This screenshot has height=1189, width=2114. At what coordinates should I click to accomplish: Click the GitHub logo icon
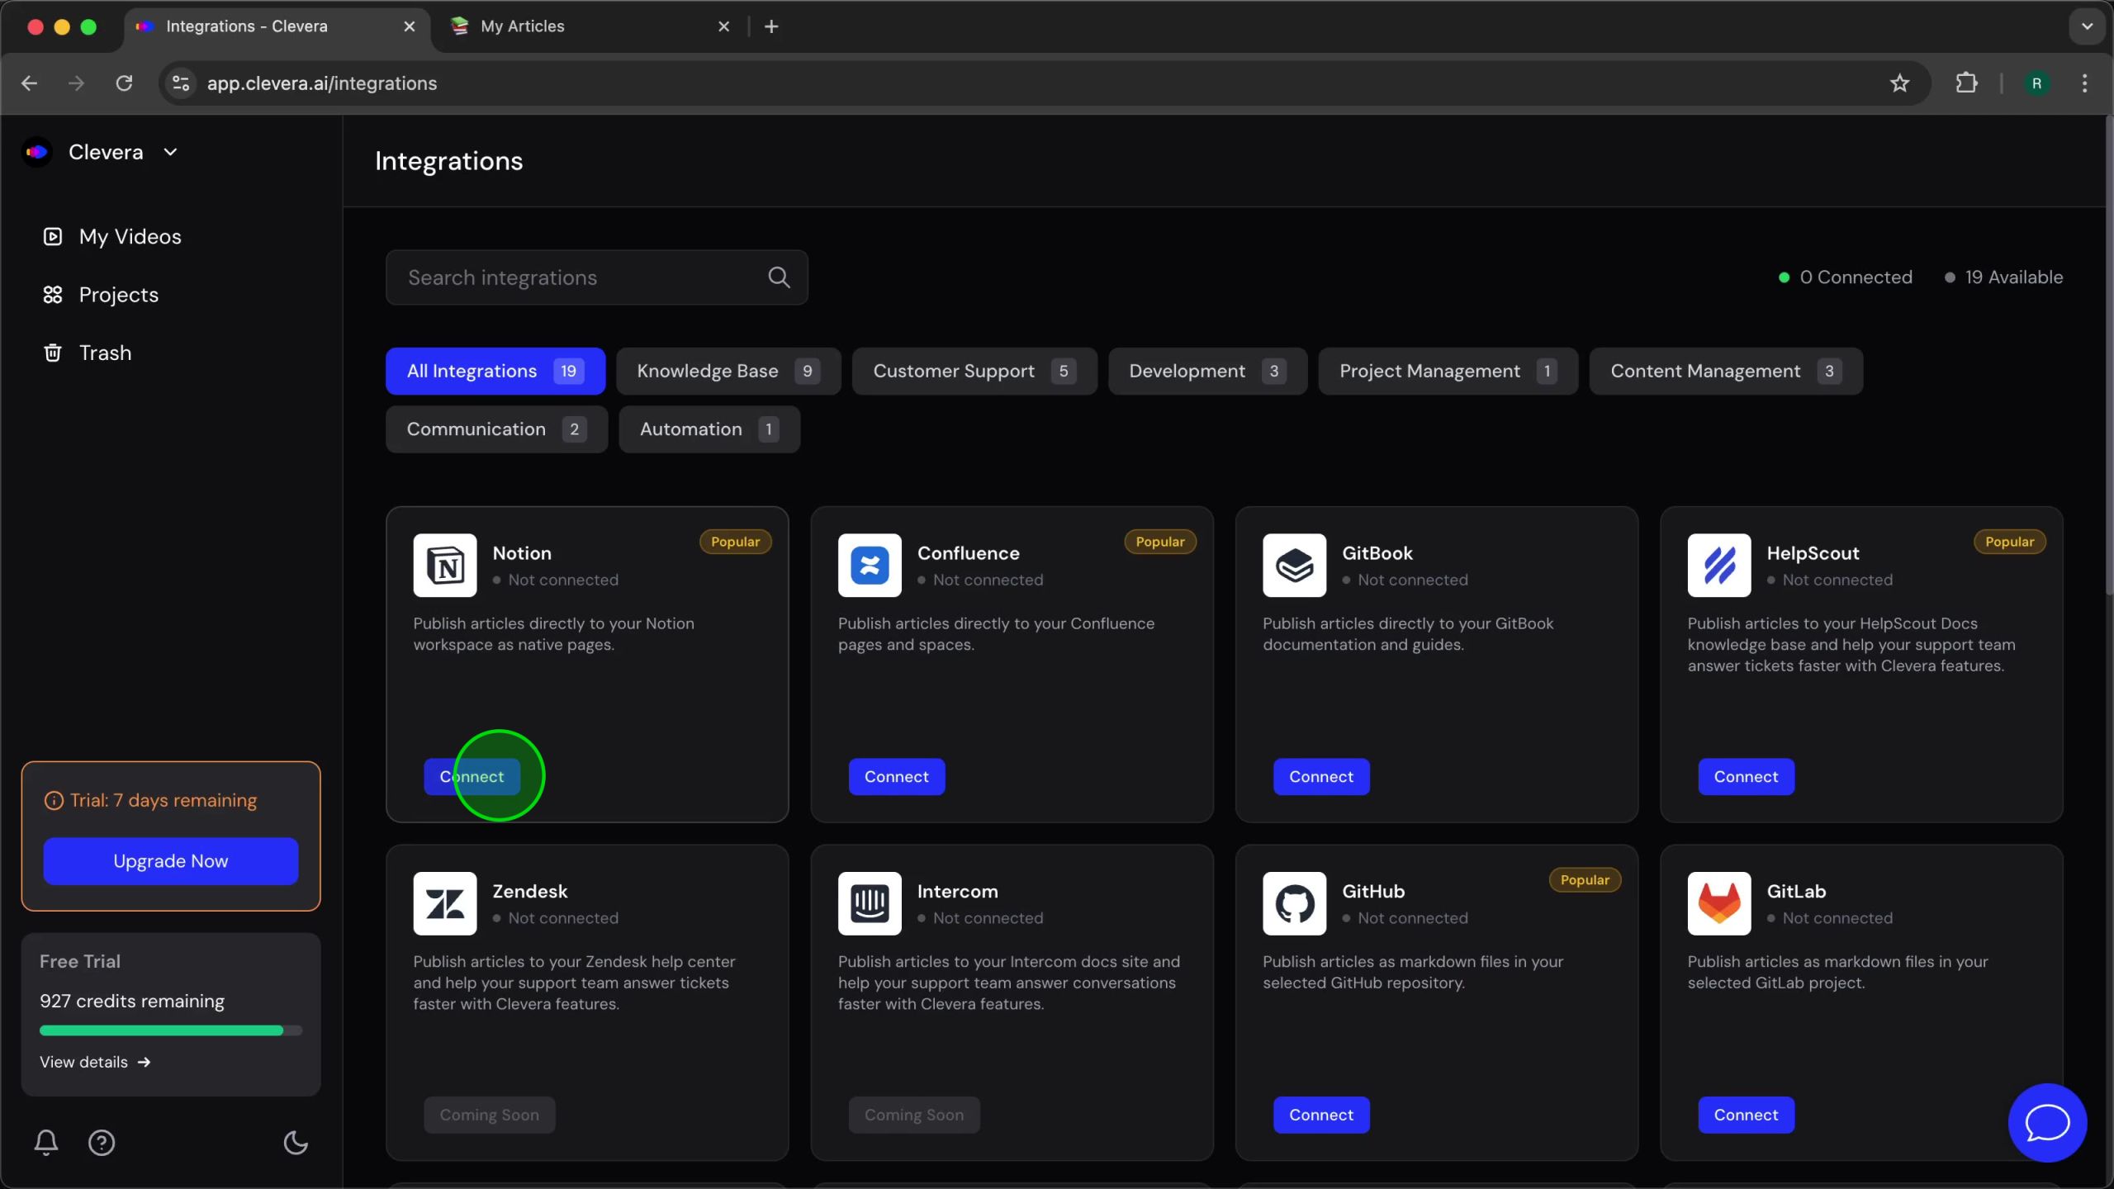(1294, 903)
